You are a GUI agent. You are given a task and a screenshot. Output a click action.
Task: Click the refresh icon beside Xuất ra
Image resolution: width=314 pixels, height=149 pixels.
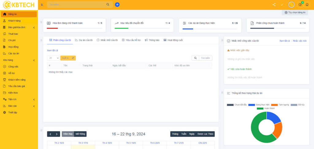coord(73,58)
